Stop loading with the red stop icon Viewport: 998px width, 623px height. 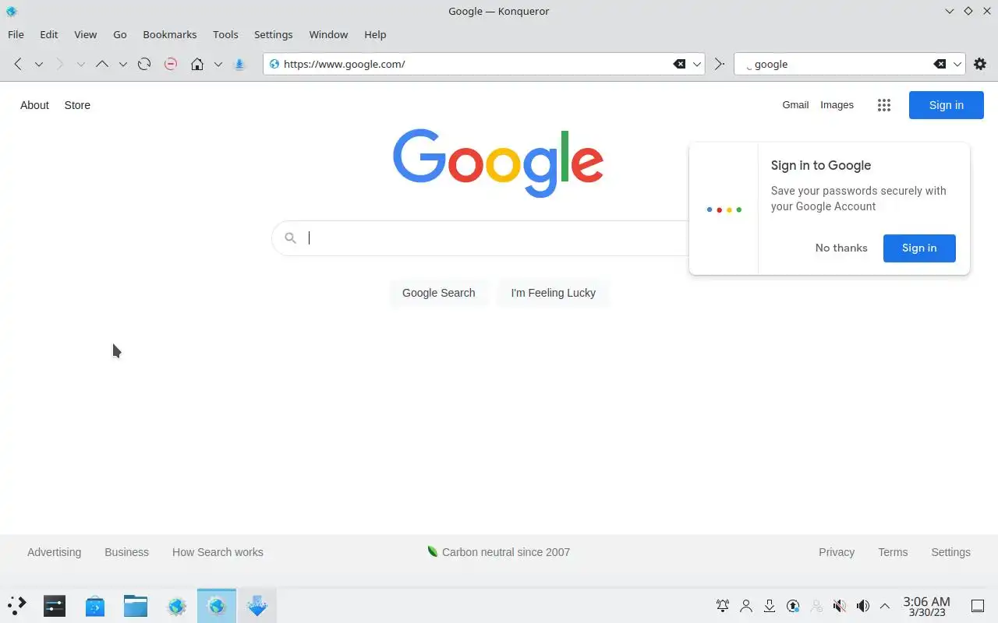pyautogui.click(x=171, y=64)
